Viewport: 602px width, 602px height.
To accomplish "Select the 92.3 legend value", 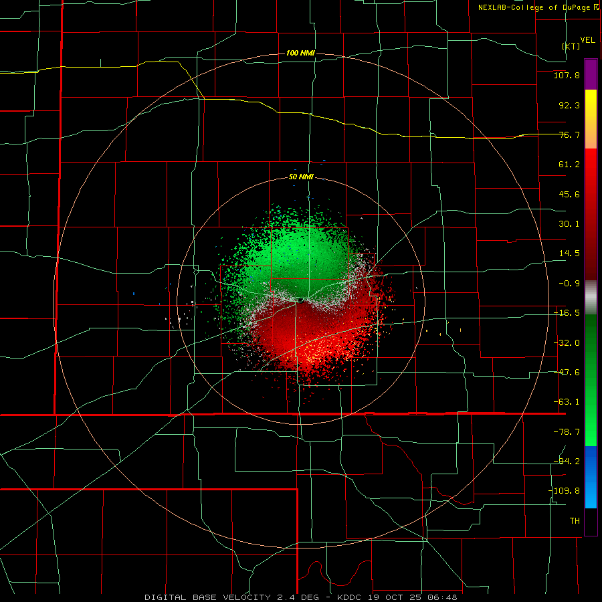I will coord(569,105).
